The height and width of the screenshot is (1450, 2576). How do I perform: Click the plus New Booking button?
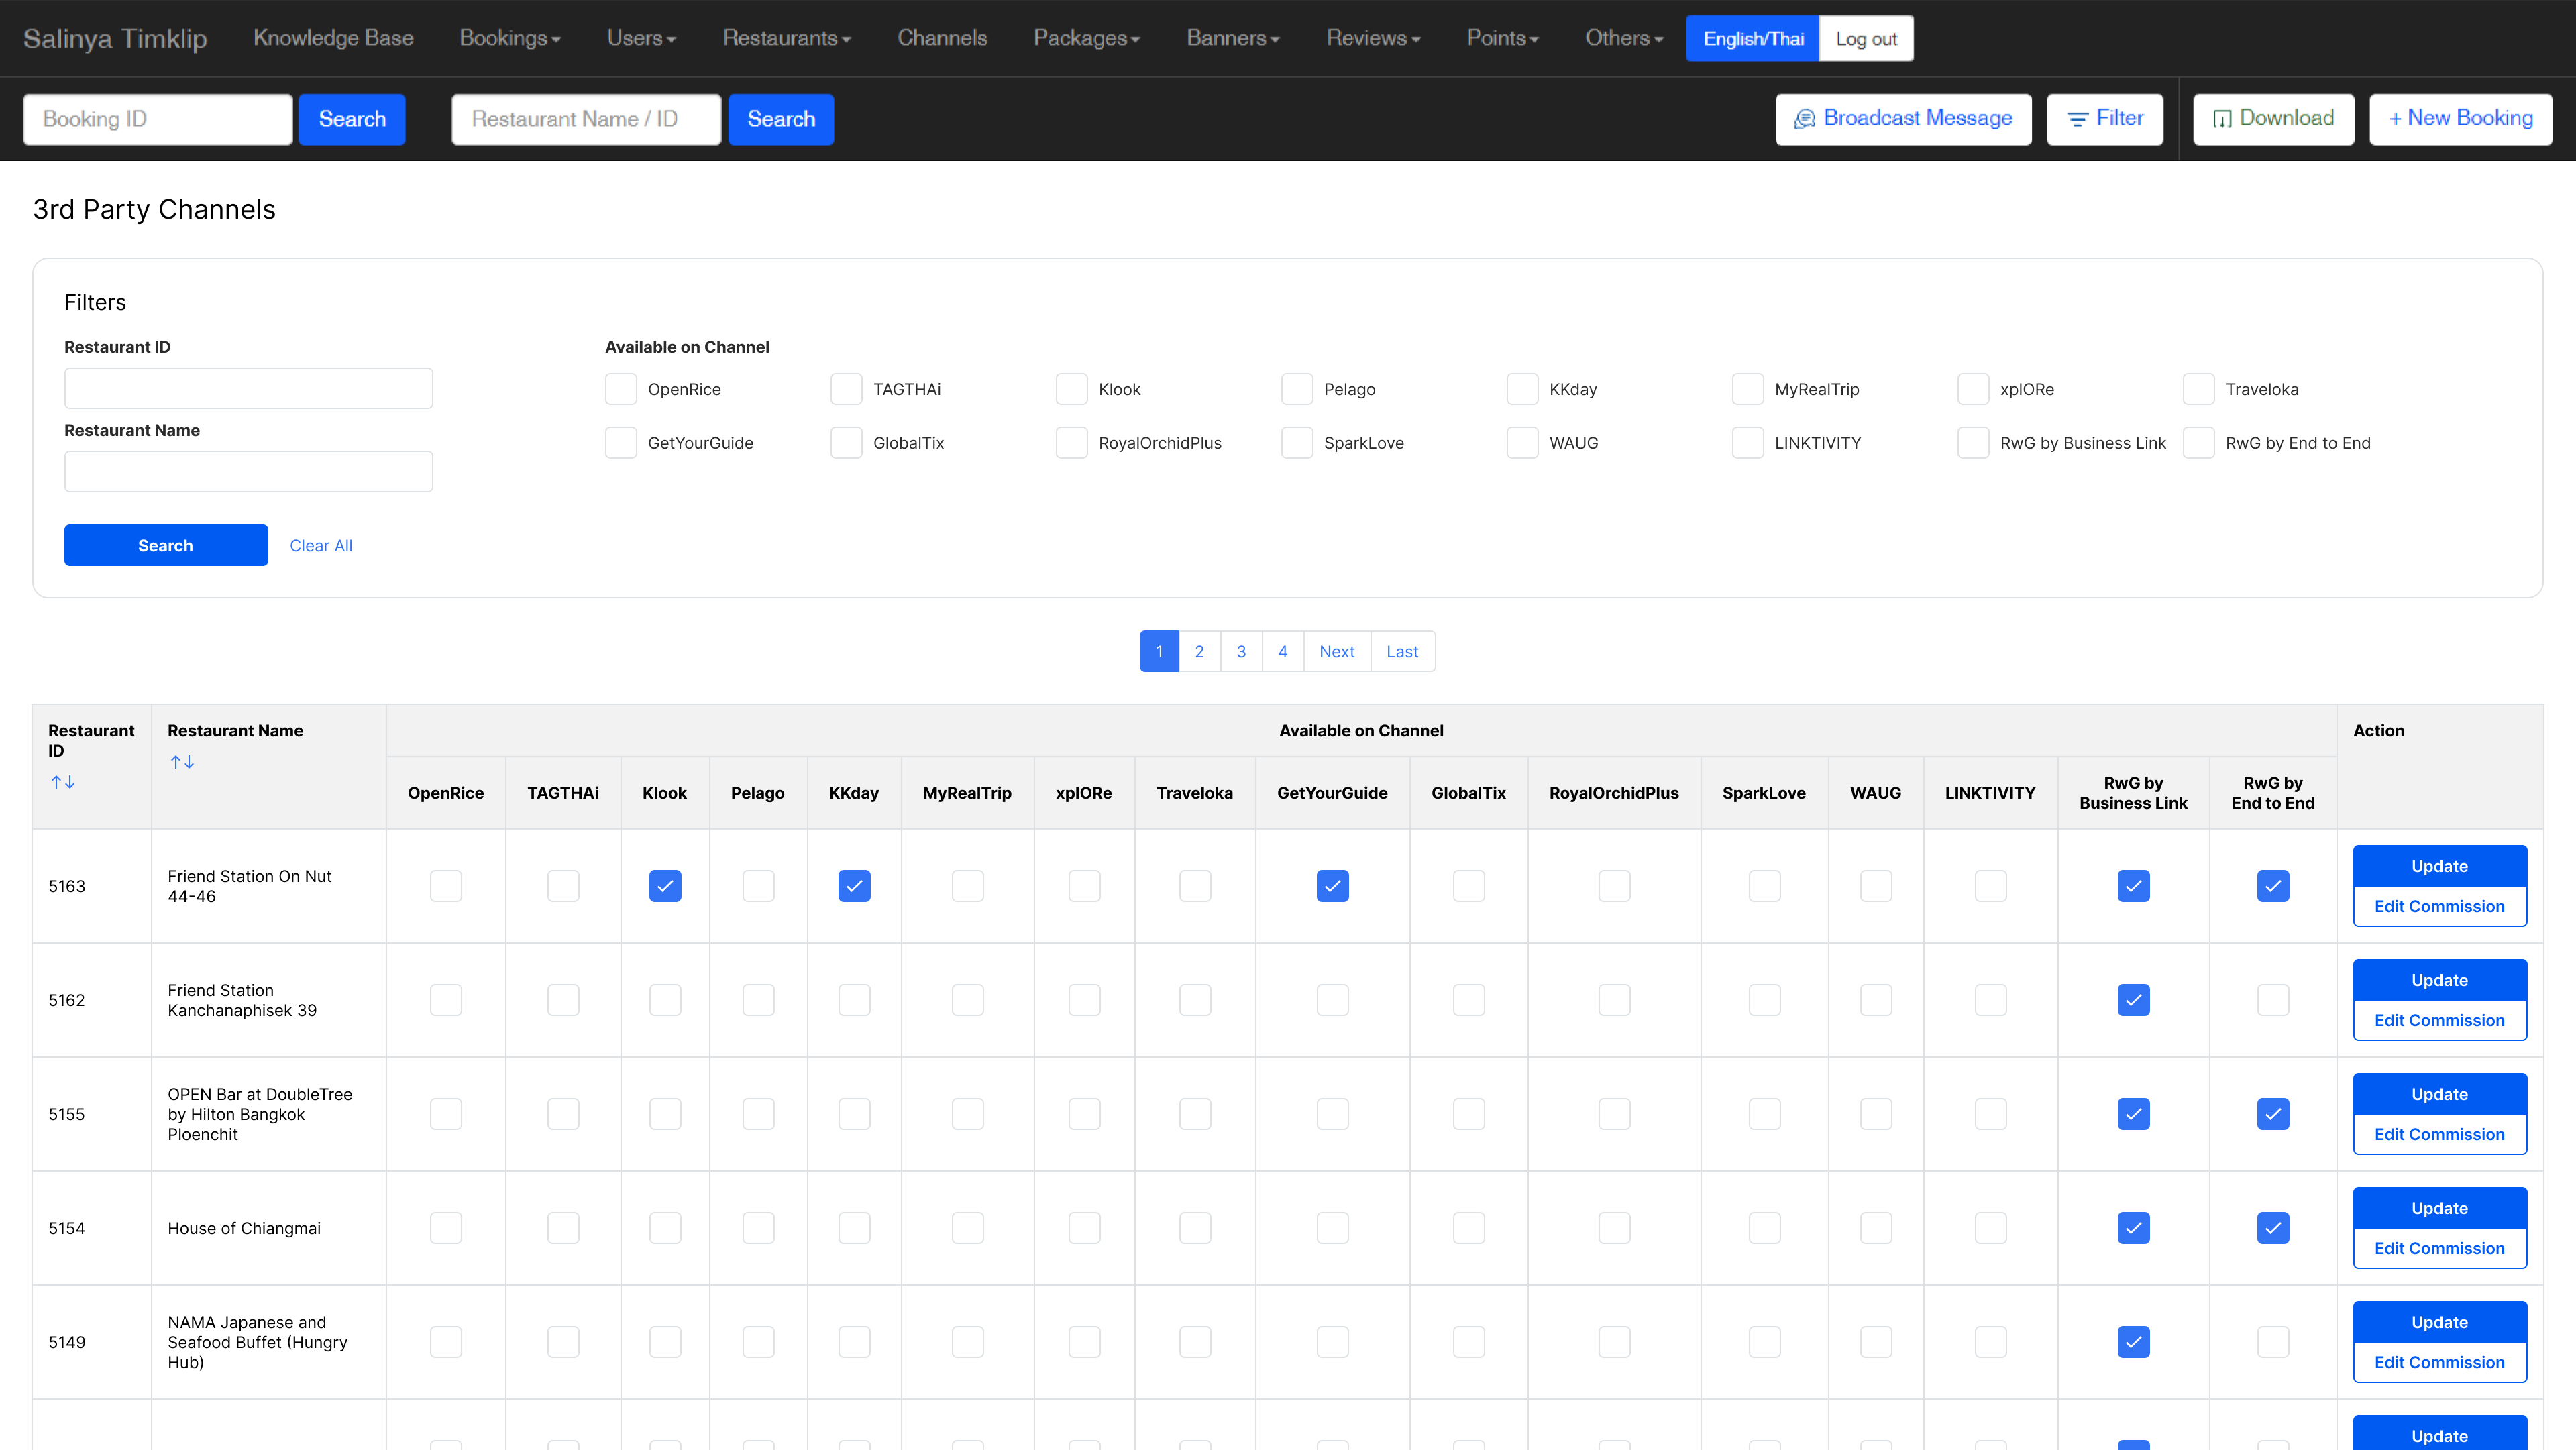click(2460, 119)
